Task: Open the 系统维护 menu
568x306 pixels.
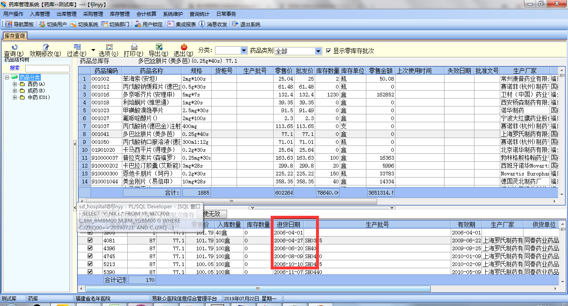Action: pos(173,14)
